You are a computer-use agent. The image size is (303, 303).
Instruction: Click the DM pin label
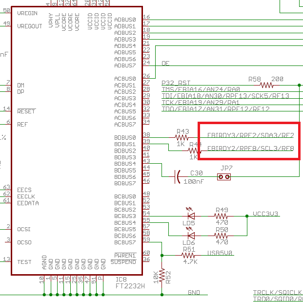(x=20, y=85)
